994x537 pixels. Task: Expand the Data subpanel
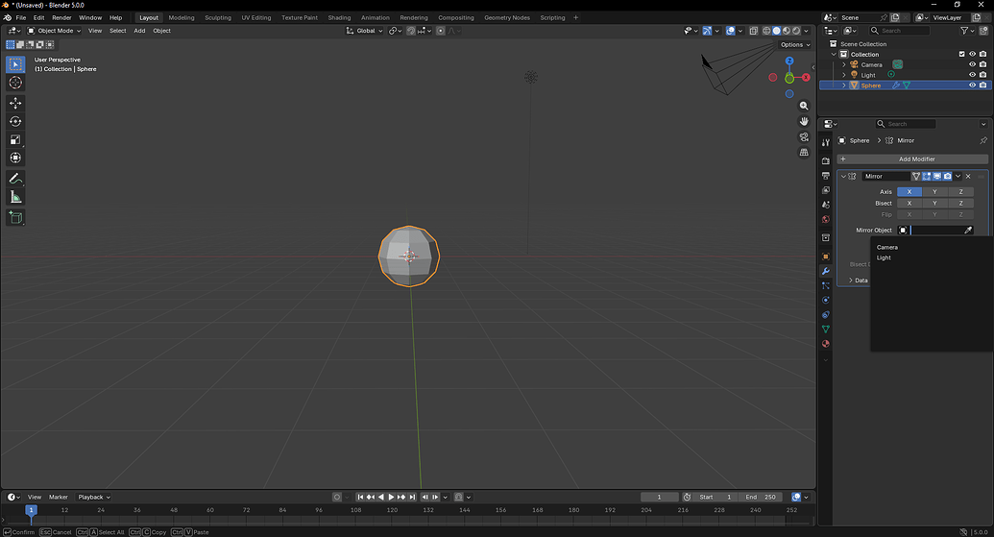click(x=851, y=281)
